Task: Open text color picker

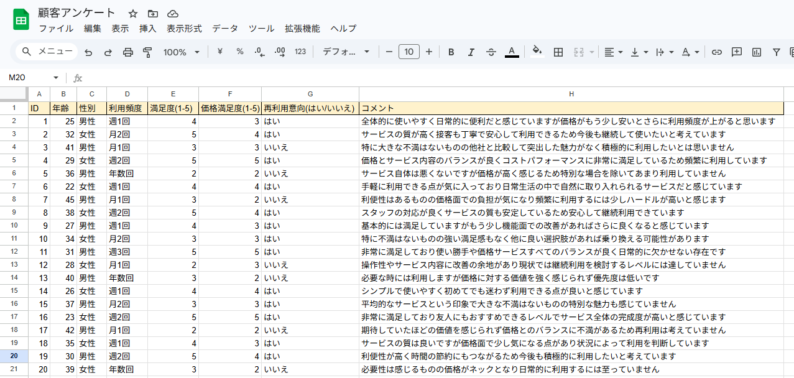Action: click(x=512, y=52)
